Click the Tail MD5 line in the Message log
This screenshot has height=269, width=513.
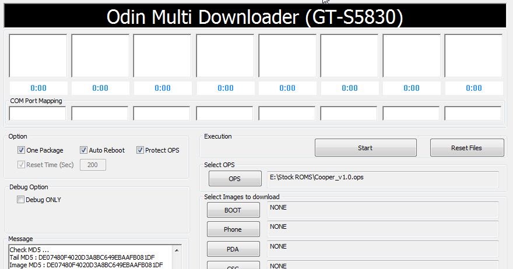click(82, 257)
